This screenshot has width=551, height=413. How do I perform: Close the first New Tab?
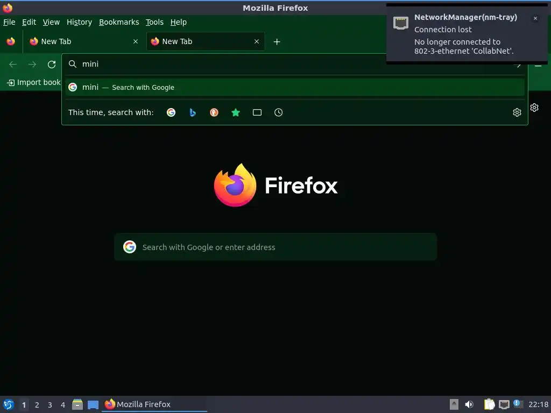[136, 41]
